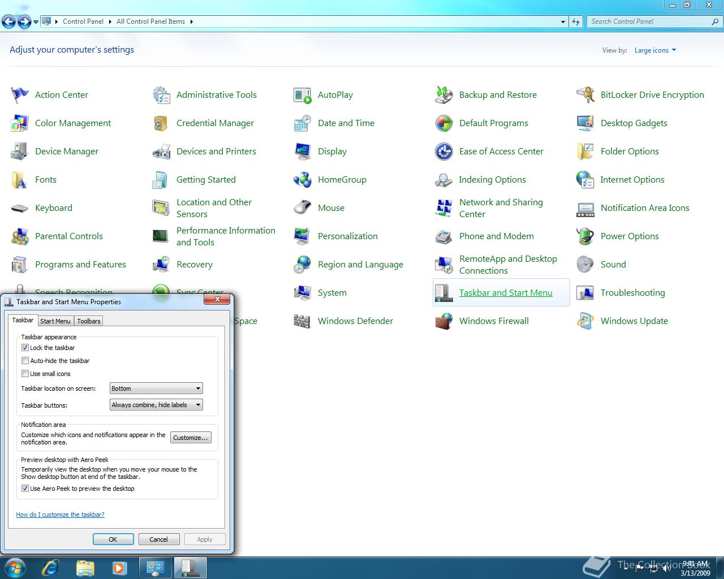Open the HomeGroup icon
Viewport: 724px width, 579px height.
[303, 180]
